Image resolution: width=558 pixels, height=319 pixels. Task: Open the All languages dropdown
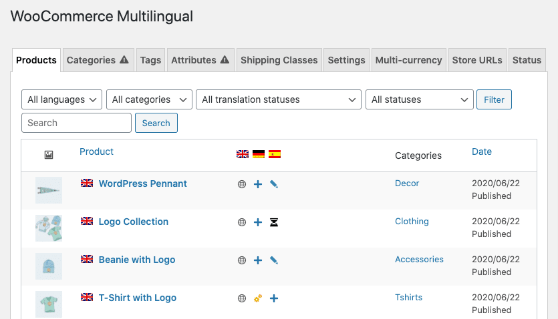click(x=62, y=99)
